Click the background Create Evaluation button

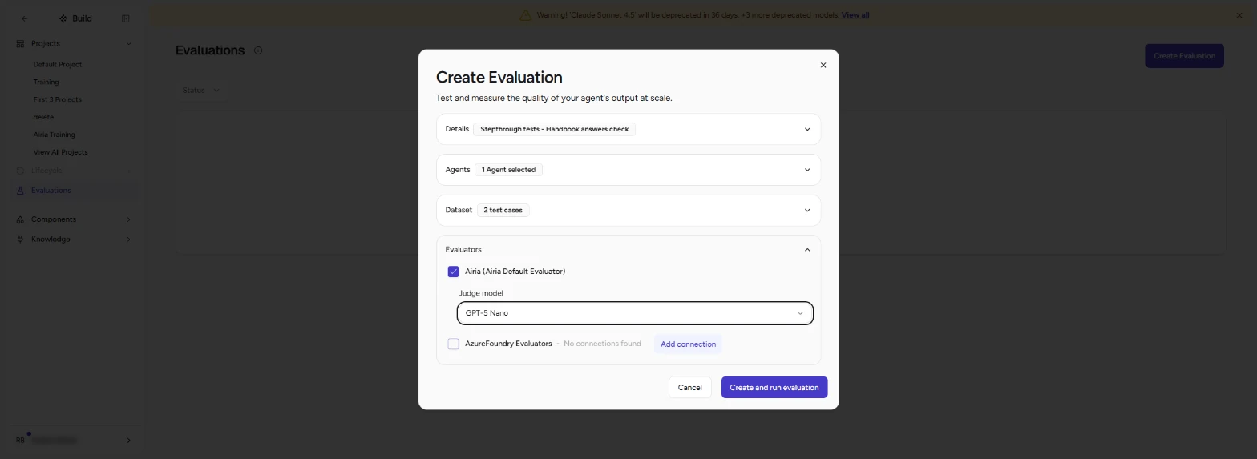click(1184, 56)
